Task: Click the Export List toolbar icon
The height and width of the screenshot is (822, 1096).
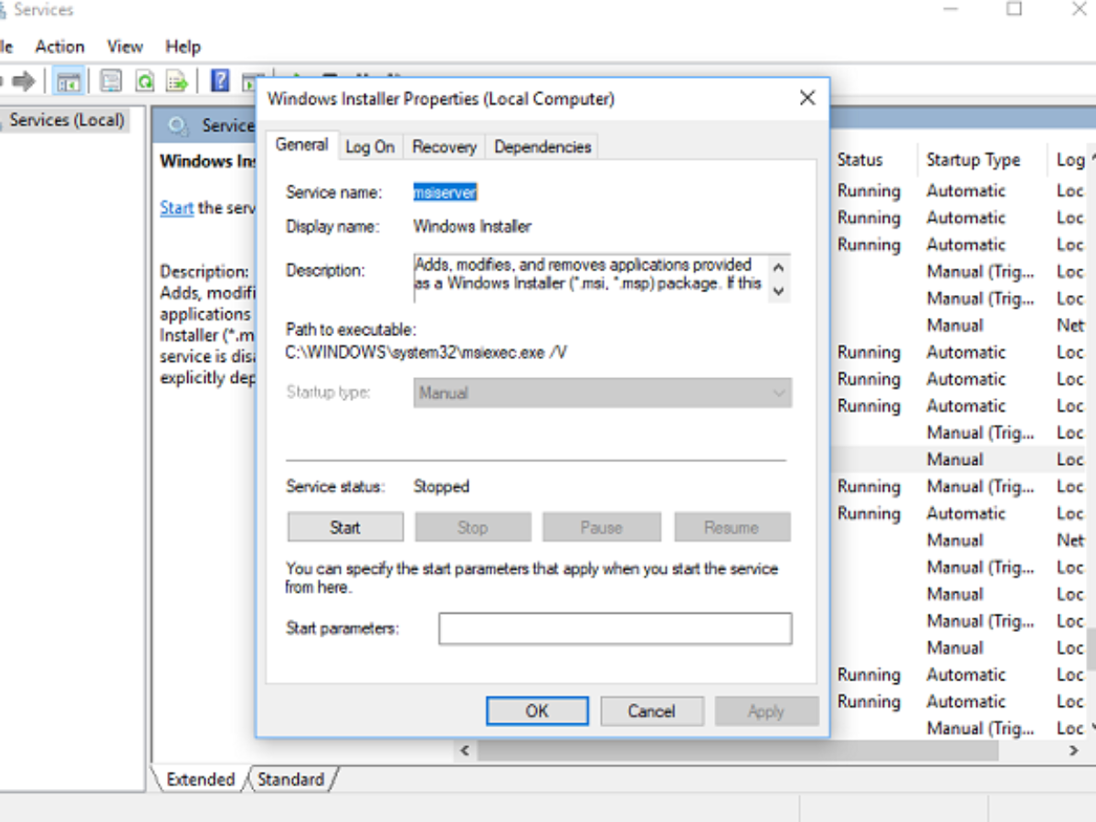Action: click(177, 81)
